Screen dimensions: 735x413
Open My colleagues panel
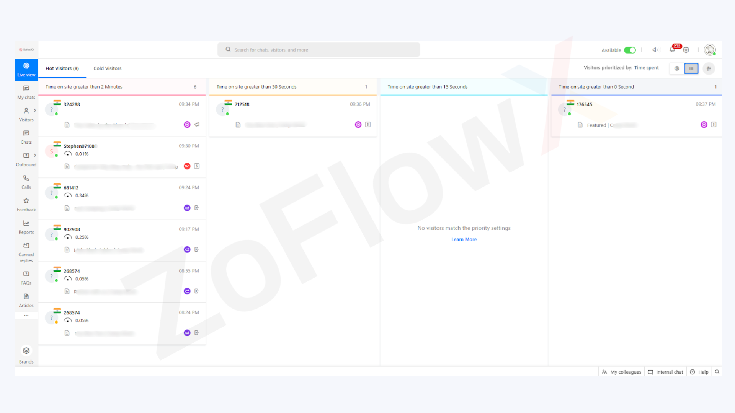(621, 372)
